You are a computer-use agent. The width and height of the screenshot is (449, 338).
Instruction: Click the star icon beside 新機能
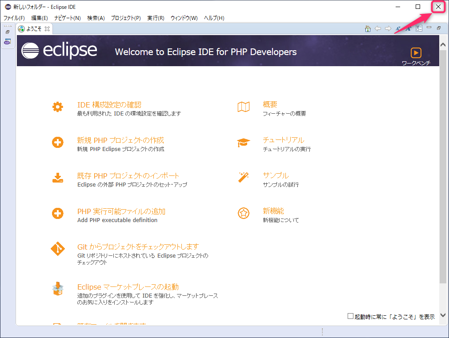pyautogui.click(x=244, y=213)
